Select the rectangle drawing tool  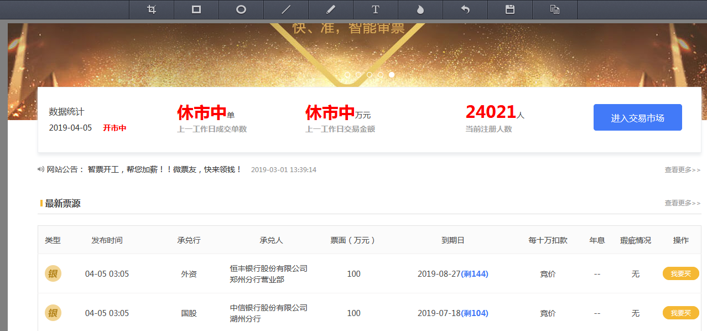196,9
